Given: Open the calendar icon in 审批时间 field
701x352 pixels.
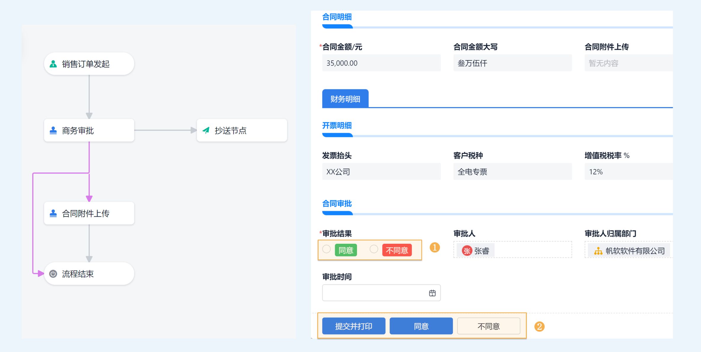Looking at the screenshot, I should 432,293.
